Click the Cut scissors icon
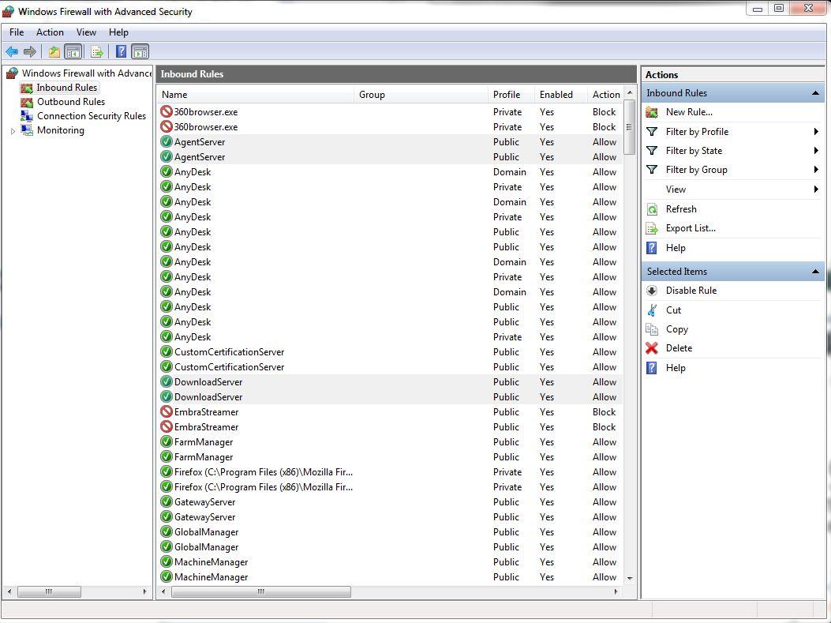 click(652, 310)
